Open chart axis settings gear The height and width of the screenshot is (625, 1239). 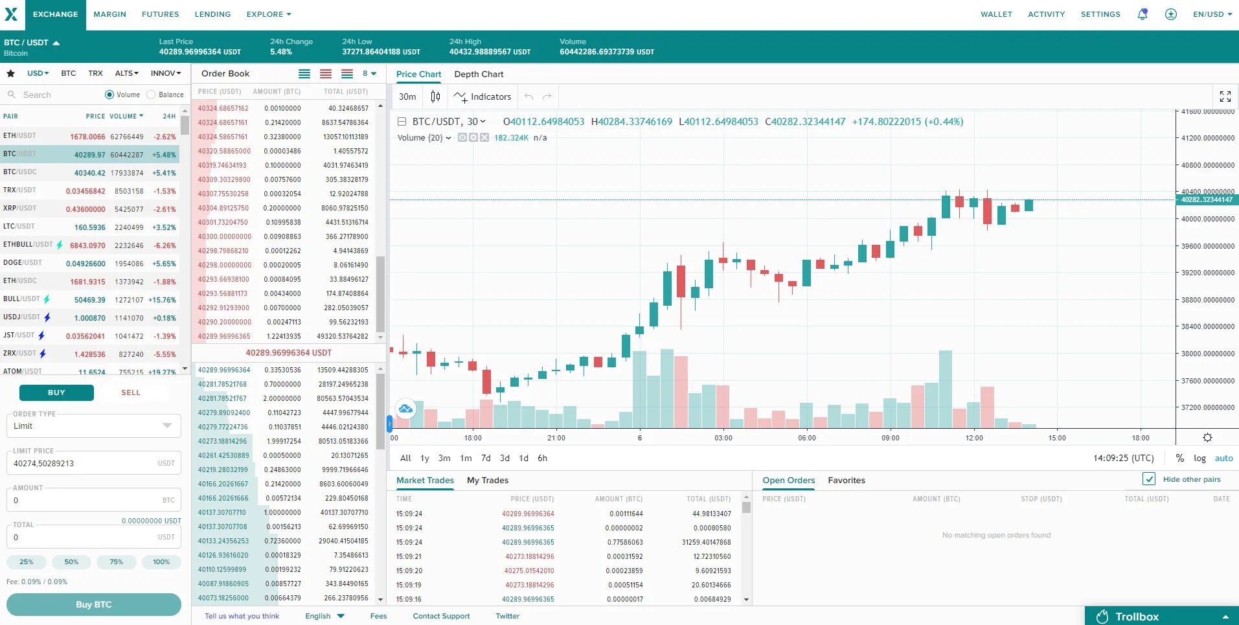coord(1207,438)
